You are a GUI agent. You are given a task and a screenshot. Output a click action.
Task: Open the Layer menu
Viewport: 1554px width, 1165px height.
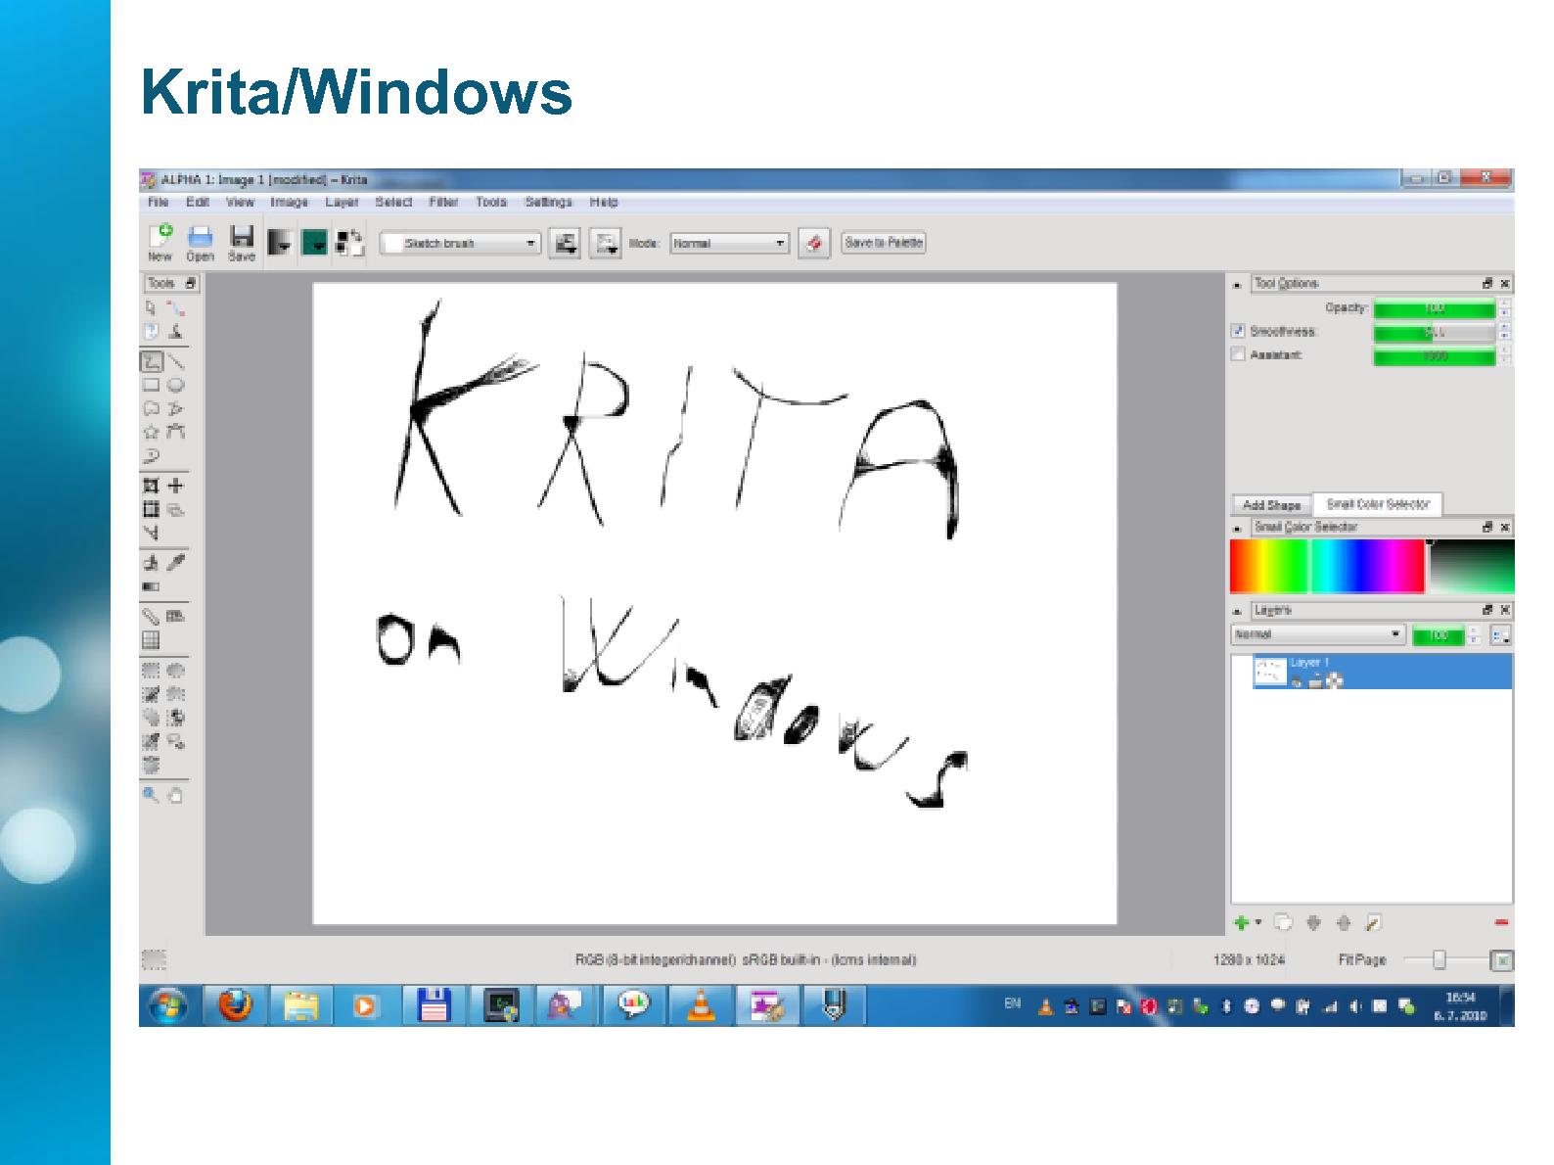342,202
